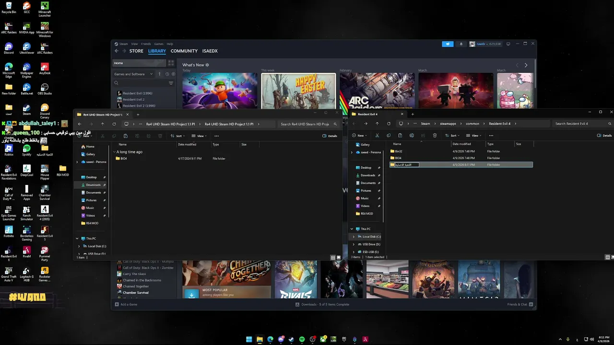The width and height of the screenshot is (614, 345).
Task: Open RE4 MOD folder on desktop
Action: click(63, 171)
